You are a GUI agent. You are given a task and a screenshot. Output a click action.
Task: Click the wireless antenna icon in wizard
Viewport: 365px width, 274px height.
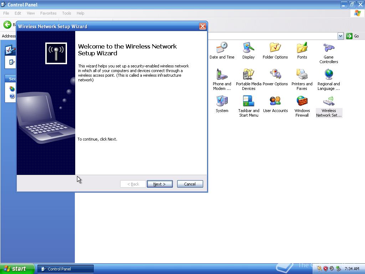56,53
